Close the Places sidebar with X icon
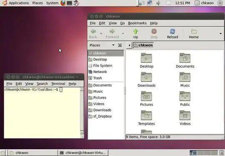Image resolution: width=225 pixels, height=156 pixels. (x=120, y=45)
